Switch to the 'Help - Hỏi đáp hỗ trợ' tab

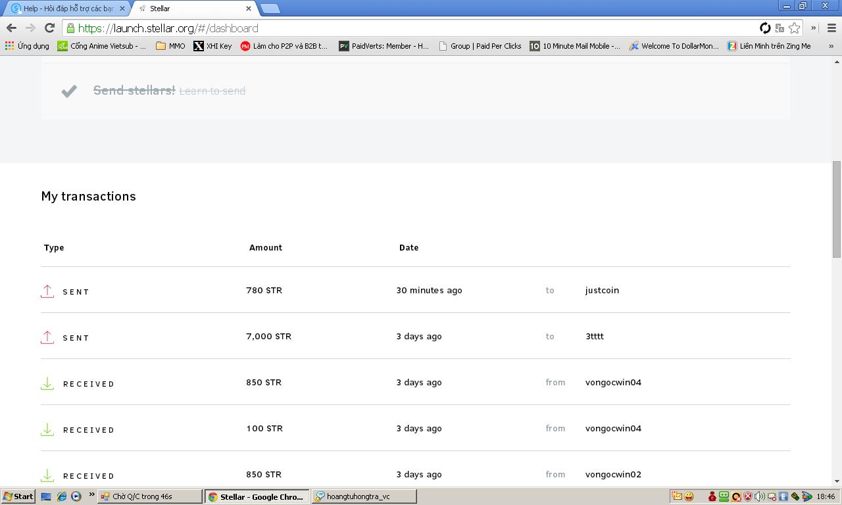64,9
